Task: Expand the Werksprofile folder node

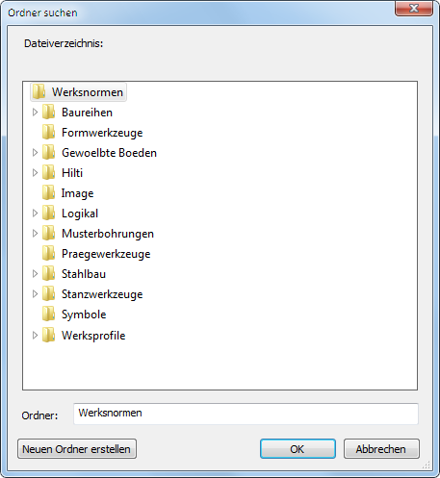Action: (x=35, y=336)
